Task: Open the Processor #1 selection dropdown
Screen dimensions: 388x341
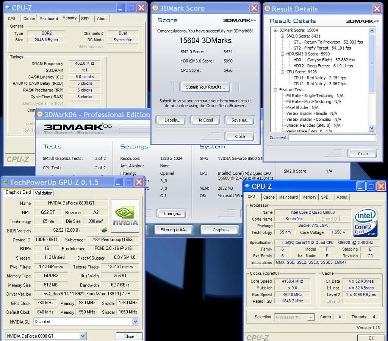Action: 311,317
